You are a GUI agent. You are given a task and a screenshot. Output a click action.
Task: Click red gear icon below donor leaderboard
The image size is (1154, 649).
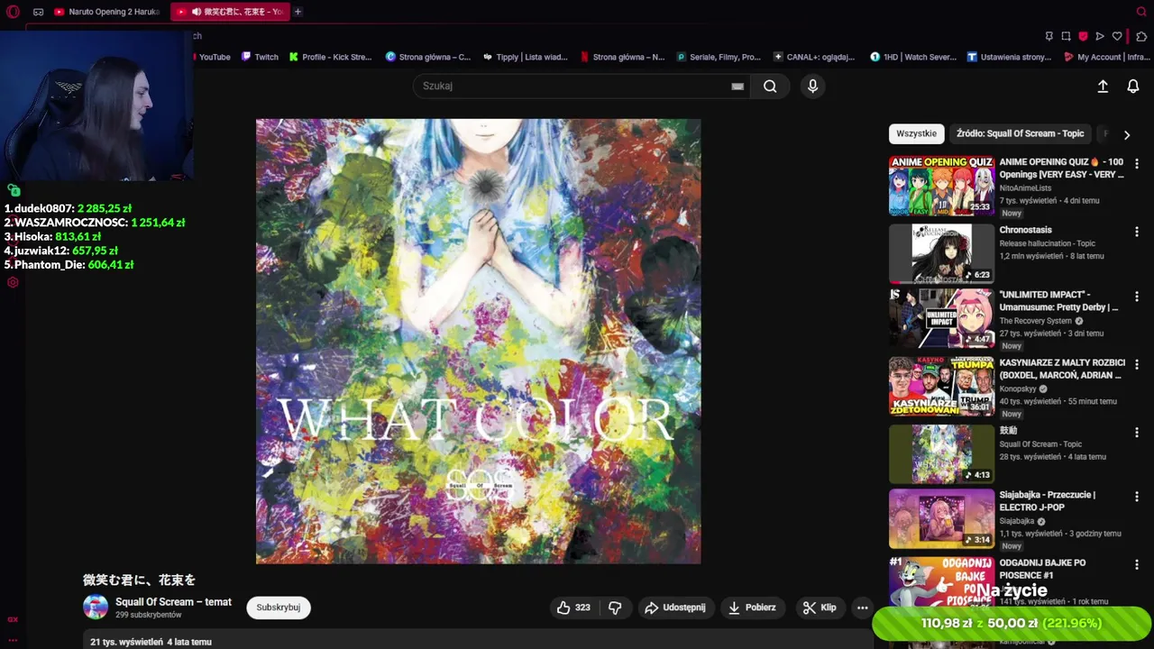pos(13,282)
